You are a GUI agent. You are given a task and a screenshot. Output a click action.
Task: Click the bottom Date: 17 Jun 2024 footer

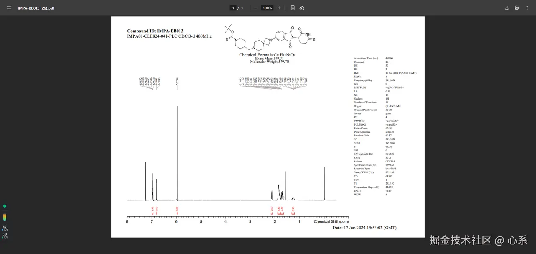click(x=364, y=228)
